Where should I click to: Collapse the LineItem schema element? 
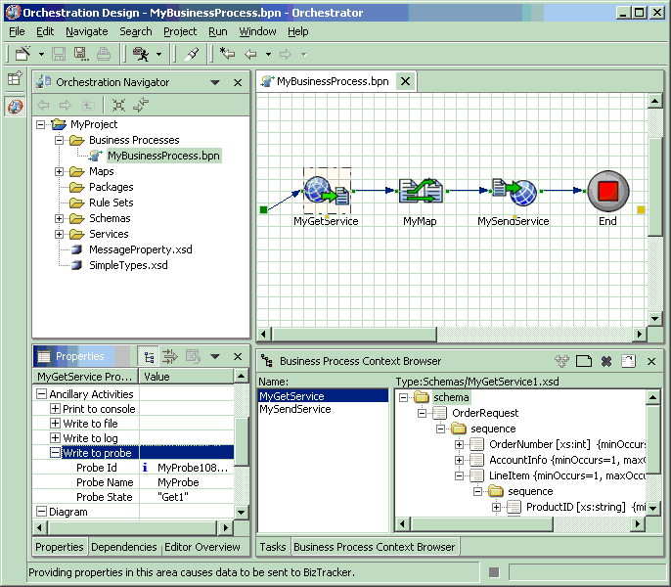[459, 475]
